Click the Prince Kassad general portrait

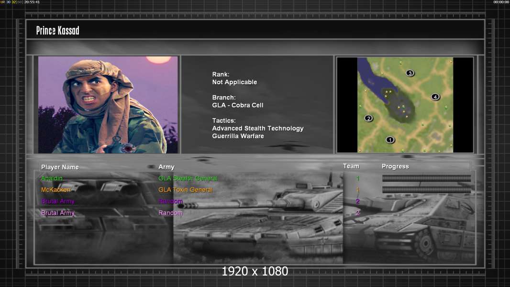[x=108, y=105]
